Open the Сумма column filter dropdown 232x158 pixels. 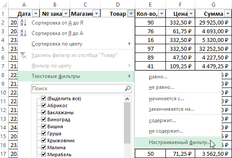coord(228,14)
